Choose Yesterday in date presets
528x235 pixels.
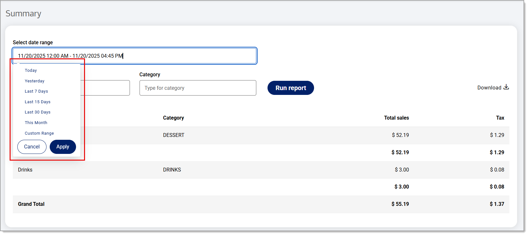[35, 81]
